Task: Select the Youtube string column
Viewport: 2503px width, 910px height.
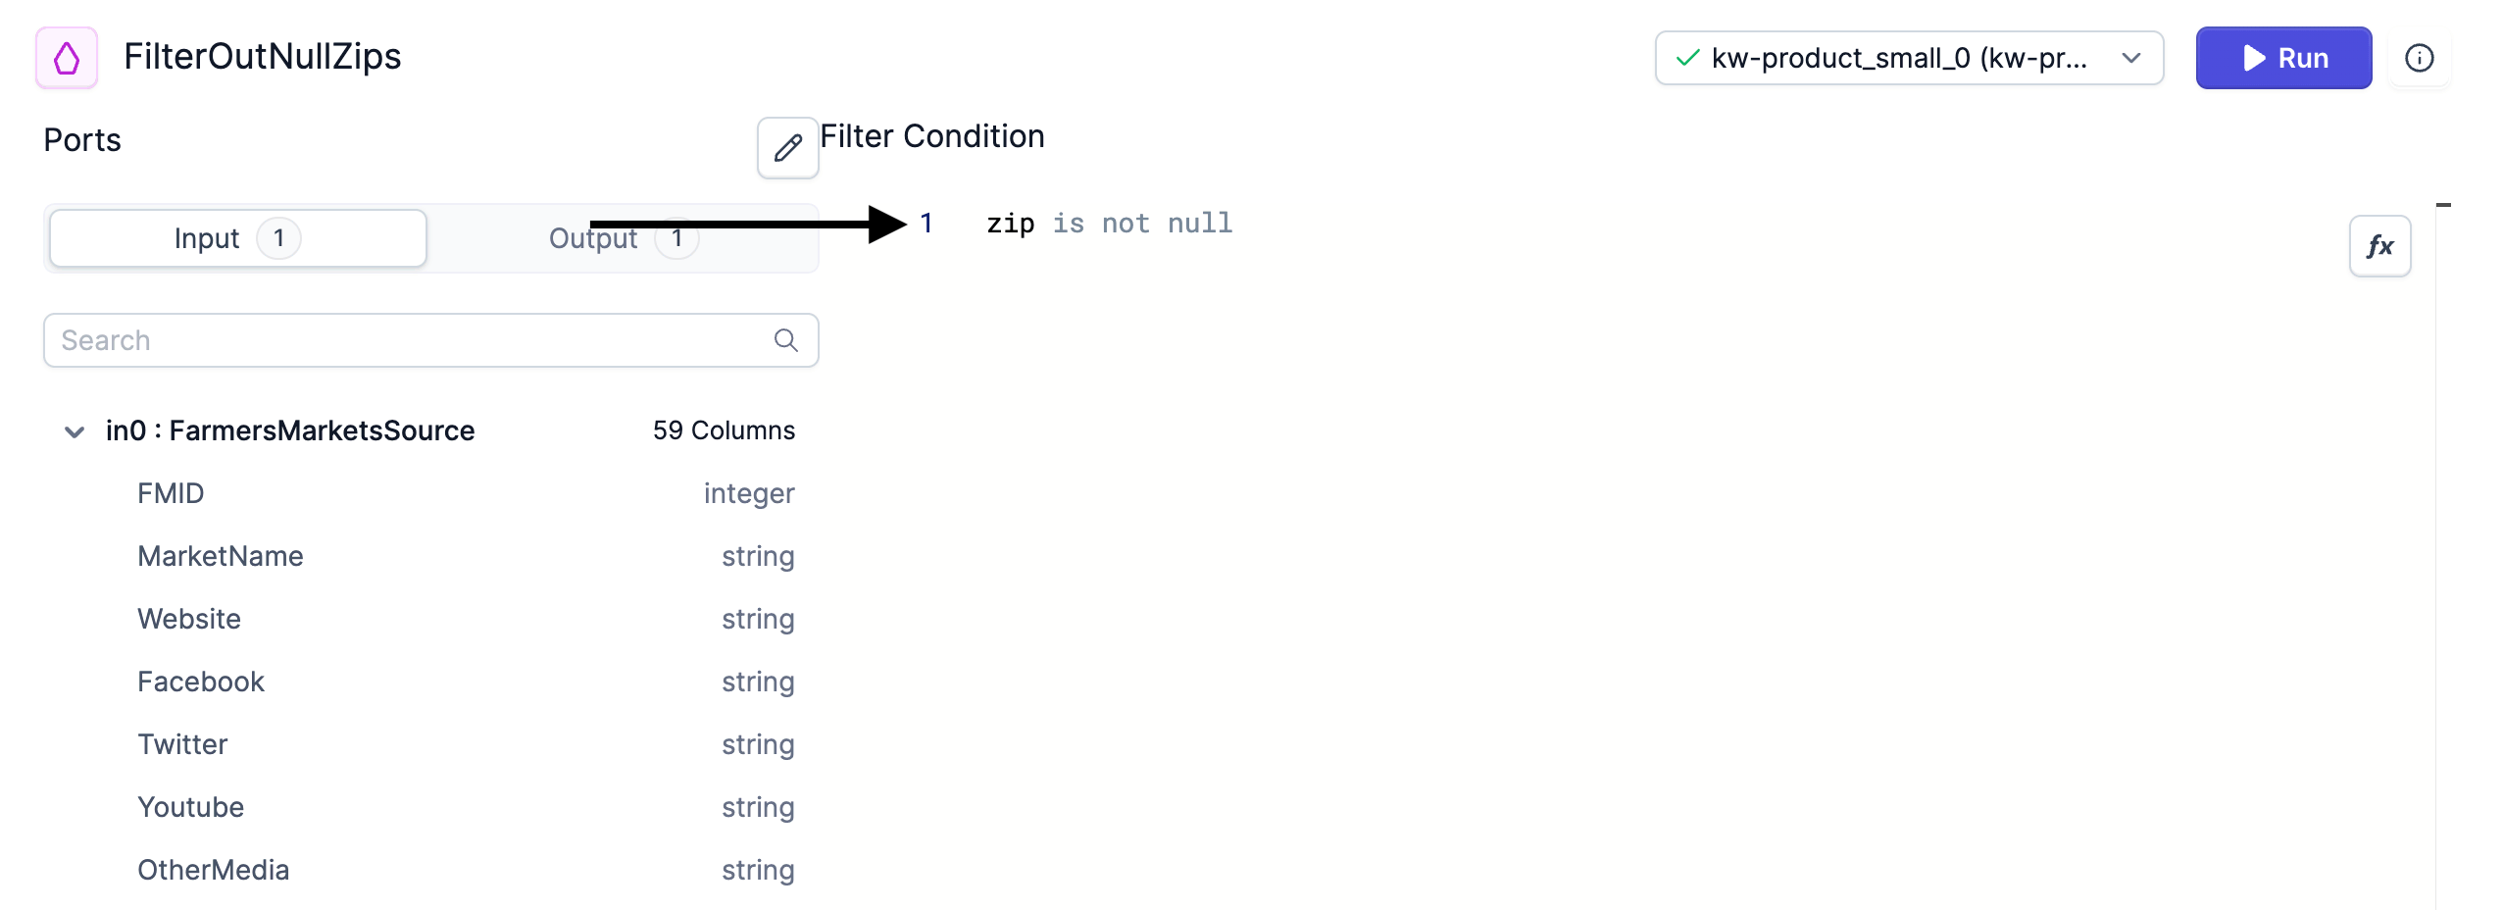Action: [466, 807]
